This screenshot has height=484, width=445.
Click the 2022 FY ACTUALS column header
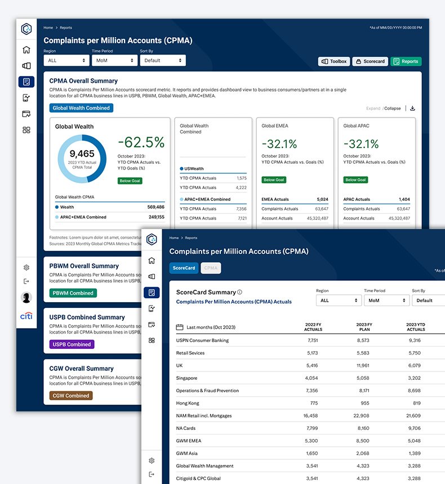point(313,327)
